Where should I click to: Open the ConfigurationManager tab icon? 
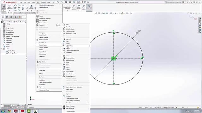(x=11, y=17)
